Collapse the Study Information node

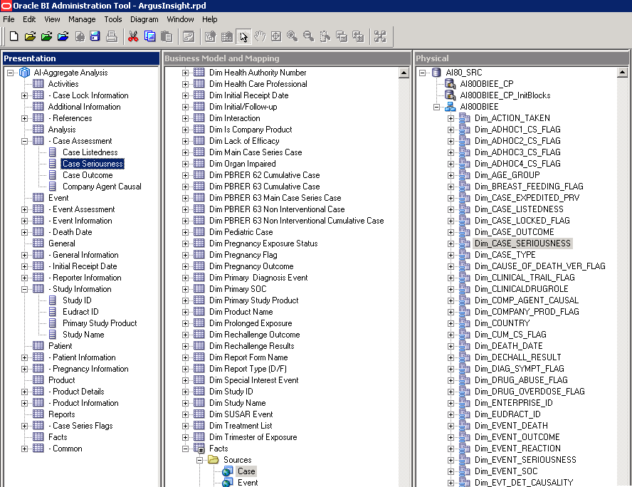point(25,289)
